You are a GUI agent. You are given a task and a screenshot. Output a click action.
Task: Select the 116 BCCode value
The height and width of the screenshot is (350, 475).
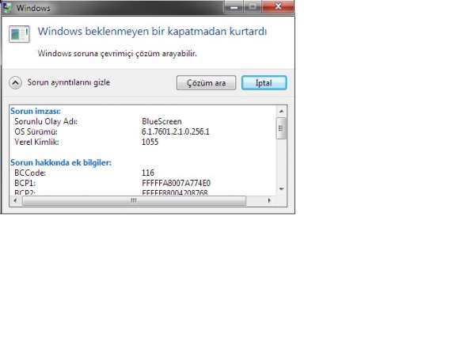pos(148,173)
